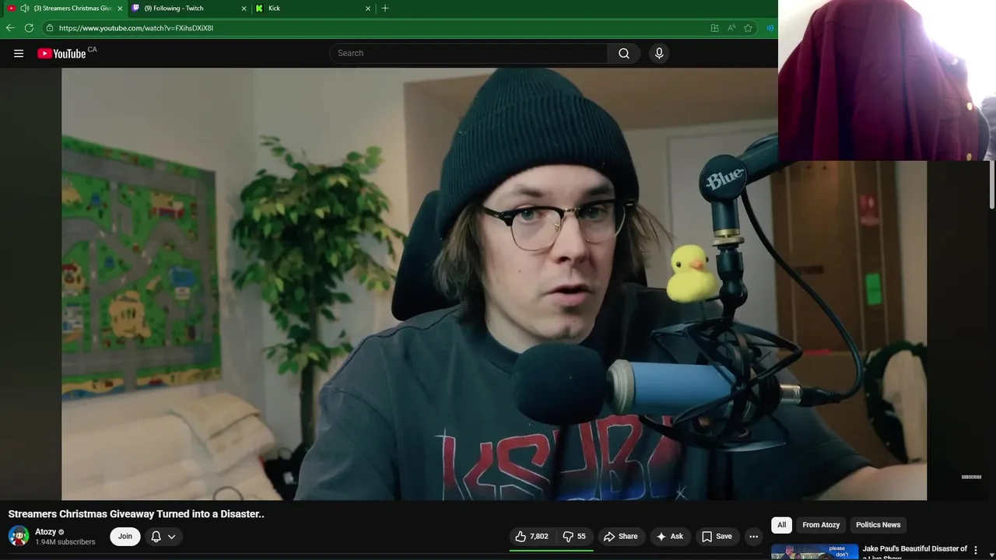Open the notification bell dropdown
The width and height of the screenshot is (996, 560).
[x=163, y=537]
